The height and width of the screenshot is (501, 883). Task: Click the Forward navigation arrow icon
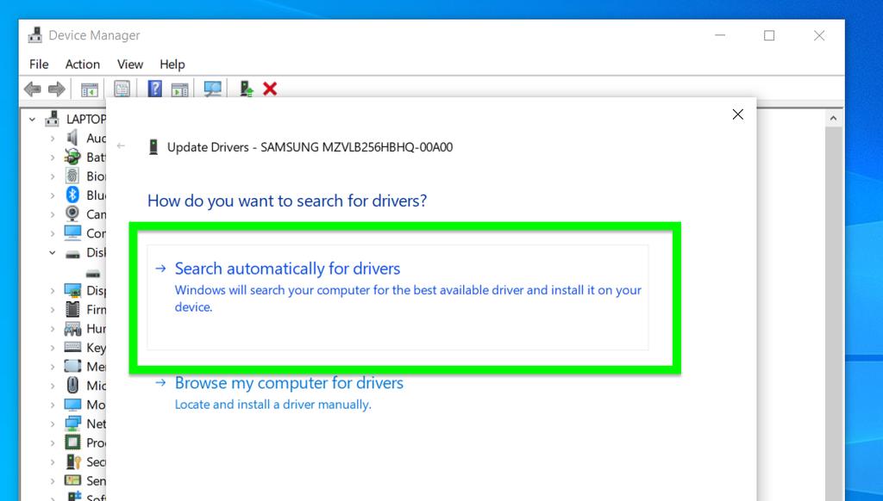[x=56, y=89]
